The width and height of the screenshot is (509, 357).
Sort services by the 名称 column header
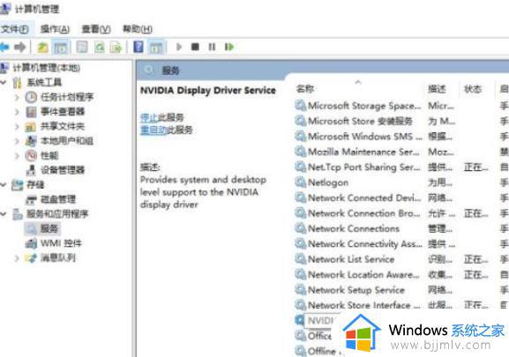tap(305, 89)
